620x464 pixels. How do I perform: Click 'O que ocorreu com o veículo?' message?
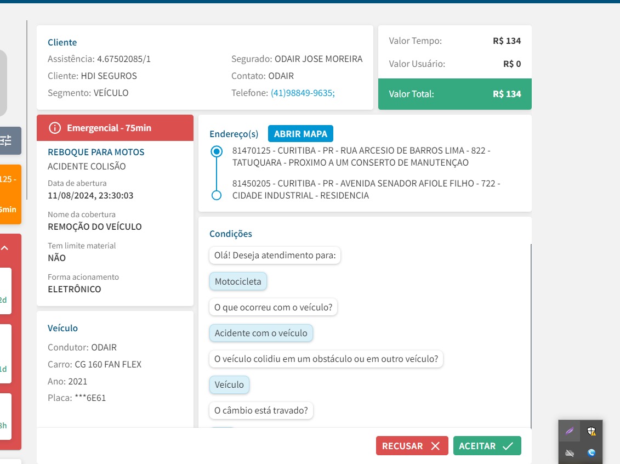[x=273, y=307]
